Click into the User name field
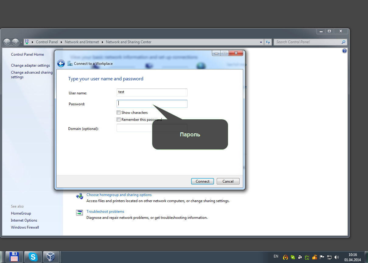 pos(152,92)
